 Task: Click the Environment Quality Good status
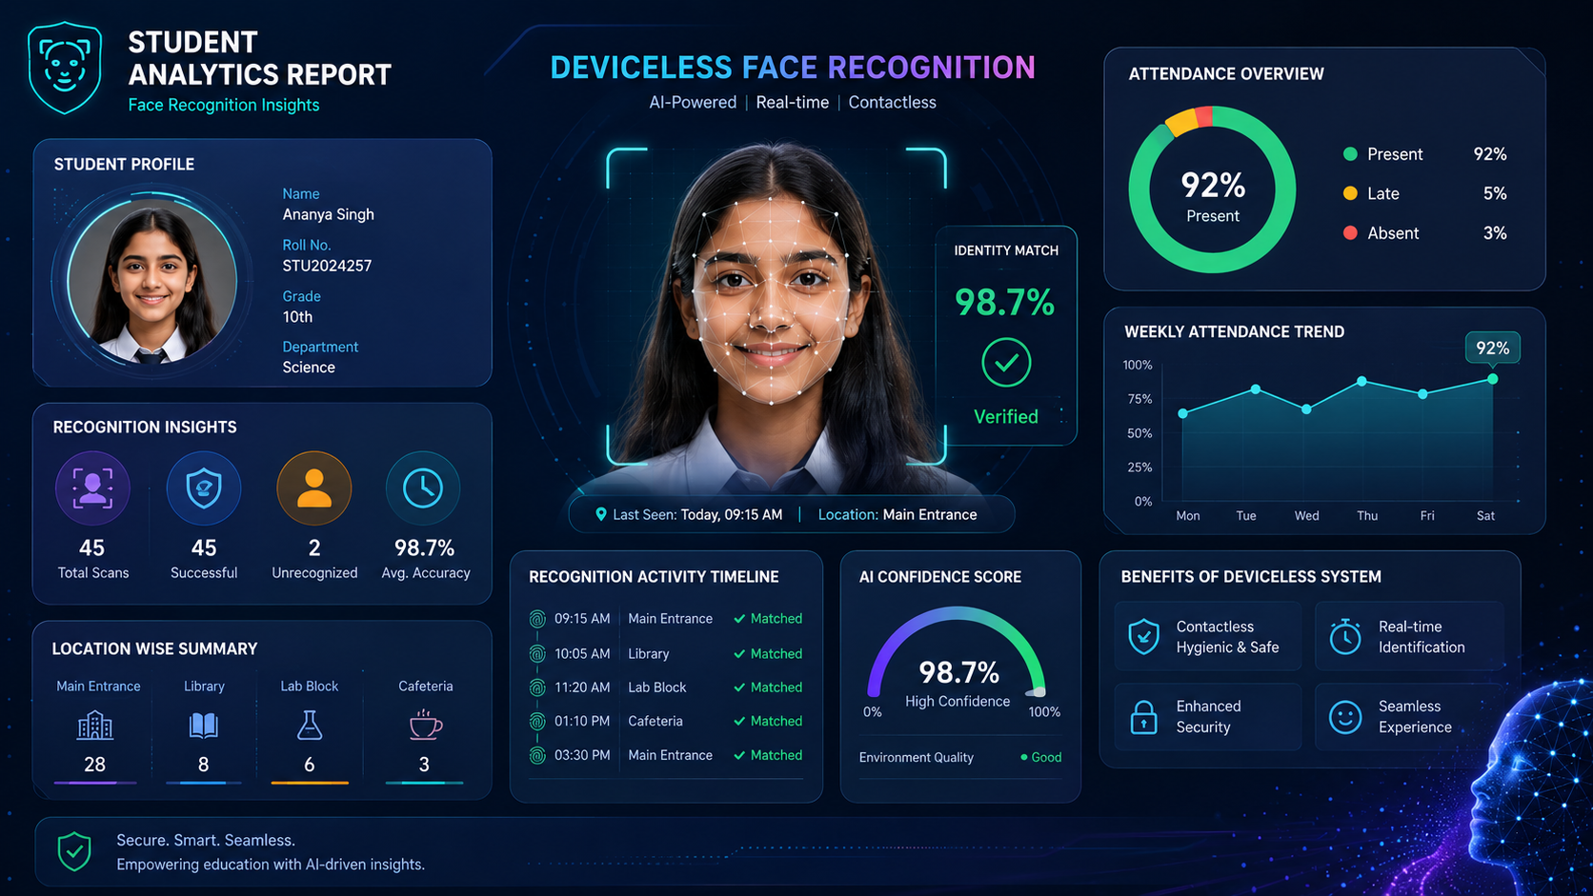point(1040,758)
